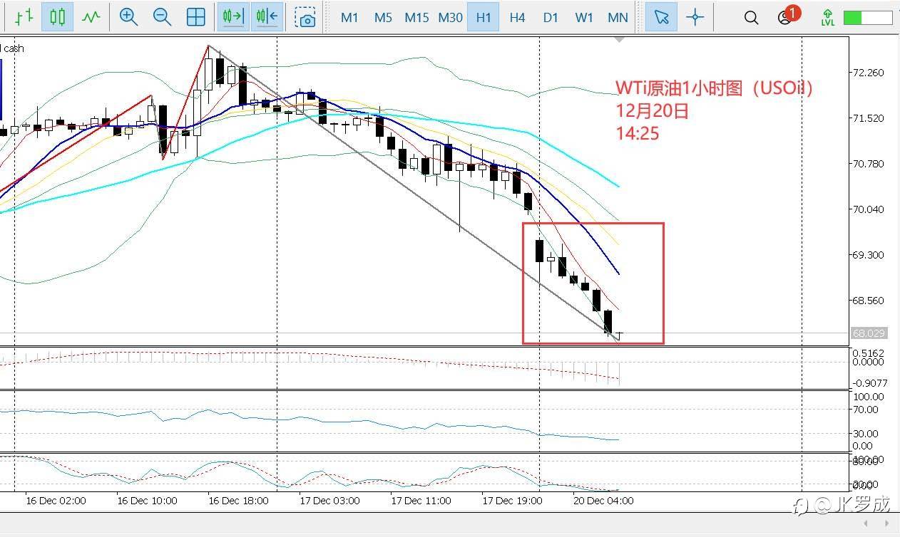This screenshot has width=900, height=537.
Task: Tile chart windows with grid icon
Action: 195,17
